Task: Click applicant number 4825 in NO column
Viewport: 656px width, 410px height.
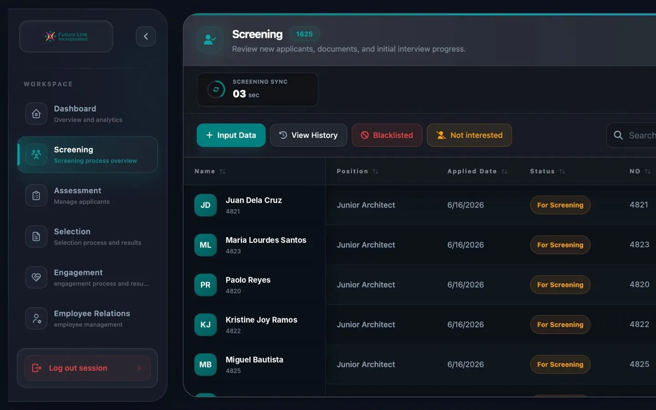Action: (x=640, y=364)
